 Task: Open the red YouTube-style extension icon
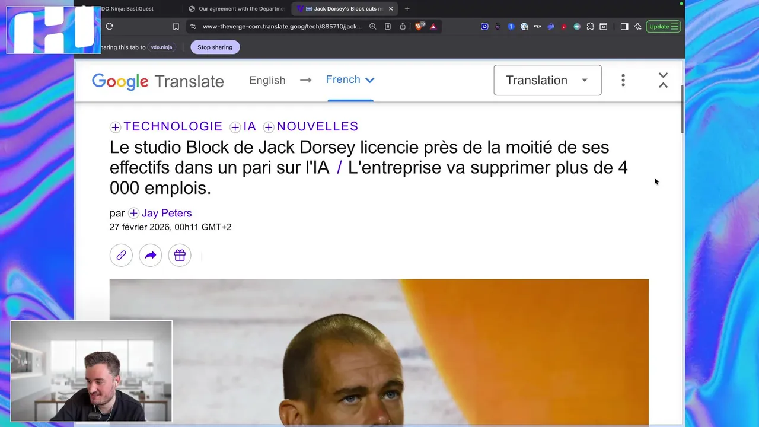(x=563, y=26)
